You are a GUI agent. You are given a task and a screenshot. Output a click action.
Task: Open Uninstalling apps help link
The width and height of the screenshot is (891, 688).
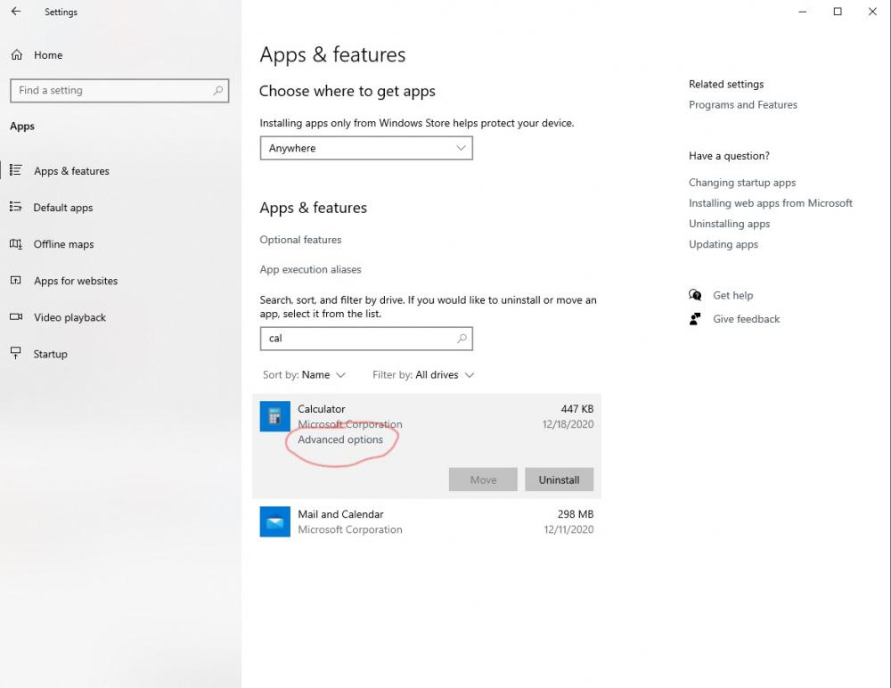click(x=729, y=224)
